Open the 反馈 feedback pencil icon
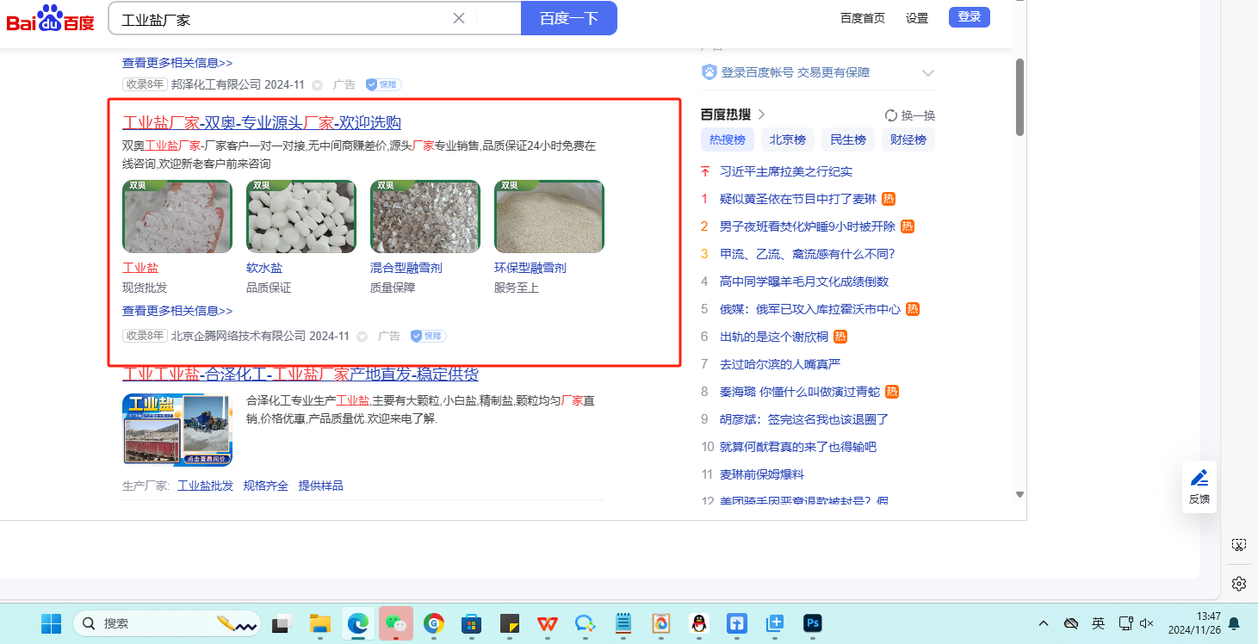The width and height of the screenshot is (1258, 644). 1199,479
